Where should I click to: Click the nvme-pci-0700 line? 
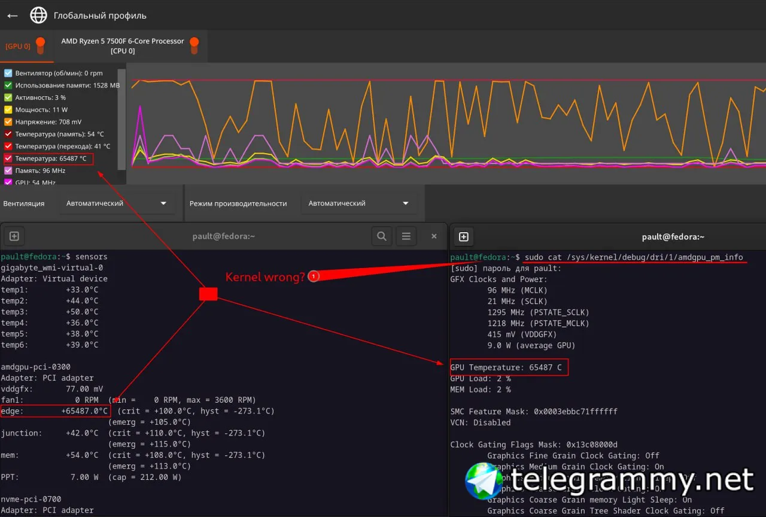[x=31, y=499]
